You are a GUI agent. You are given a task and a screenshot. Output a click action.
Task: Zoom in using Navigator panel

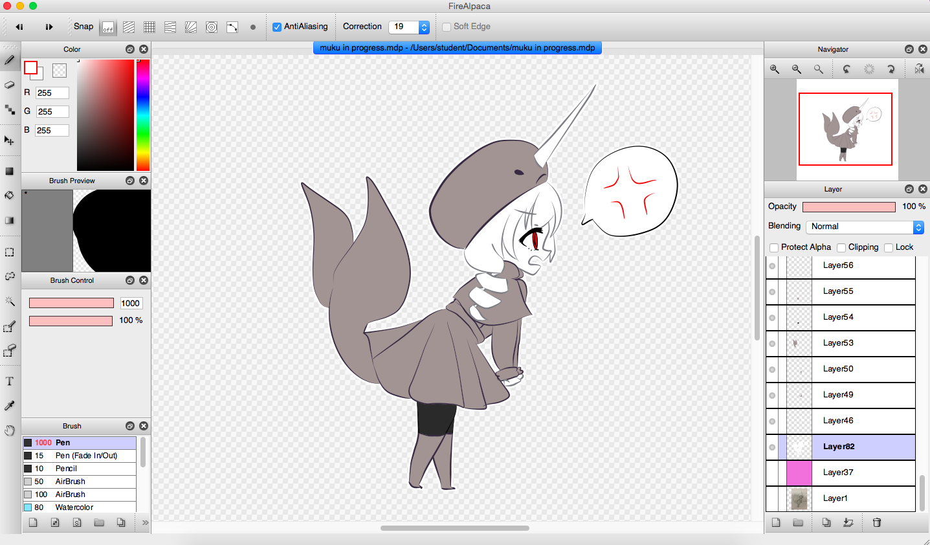pos(775,69)
